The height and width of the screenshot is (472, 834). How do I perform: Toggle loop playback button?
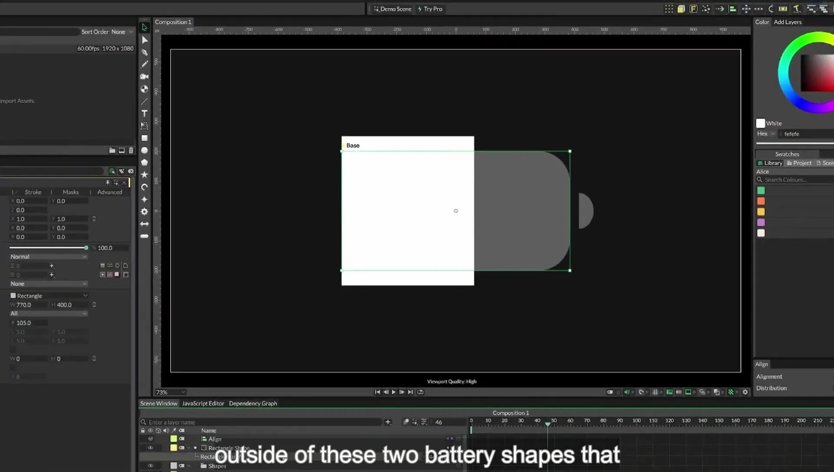[x=420, y=392]
